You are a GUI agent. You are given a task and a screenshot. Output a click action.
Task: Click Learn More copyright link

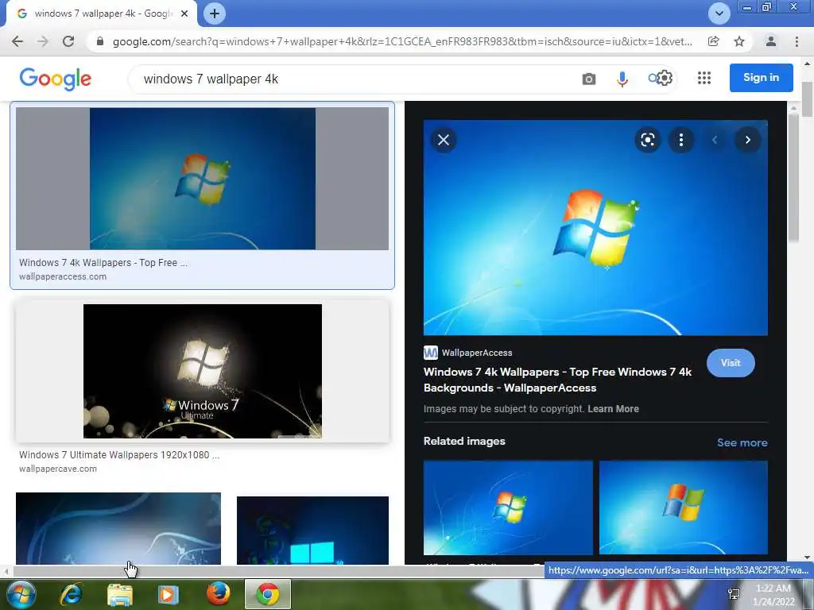tap(613, 409)
